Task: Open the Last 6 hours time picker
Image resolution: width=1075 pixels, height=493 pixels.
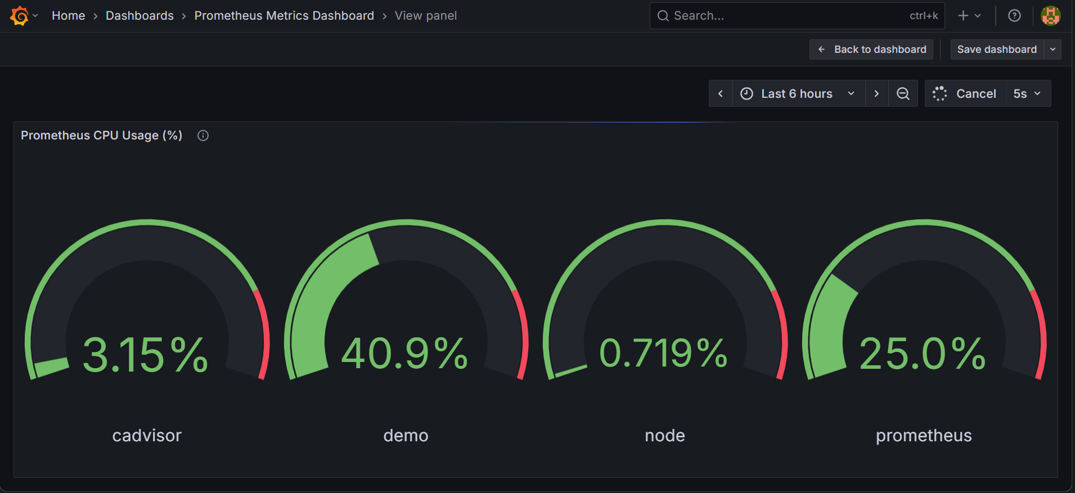Action: click(x=798, y=94)
